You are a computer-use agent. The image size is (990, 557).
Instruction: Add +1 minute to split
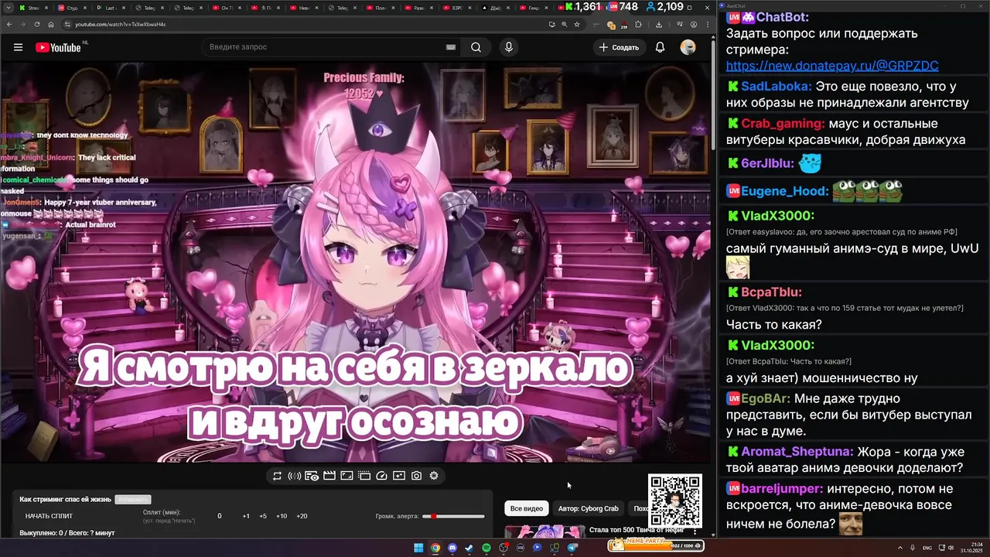click(x=246, y=516)
